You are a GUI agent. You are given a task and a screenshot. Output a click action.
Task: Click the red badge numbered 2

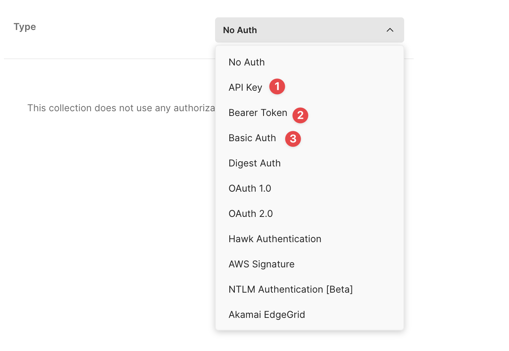pyautogui.click(x=300, y=115)
